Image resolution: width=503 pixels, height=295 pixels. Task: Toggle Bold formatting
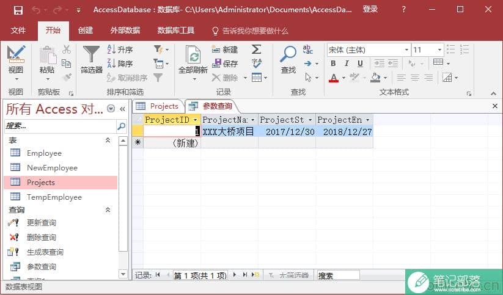coord(333,64)
